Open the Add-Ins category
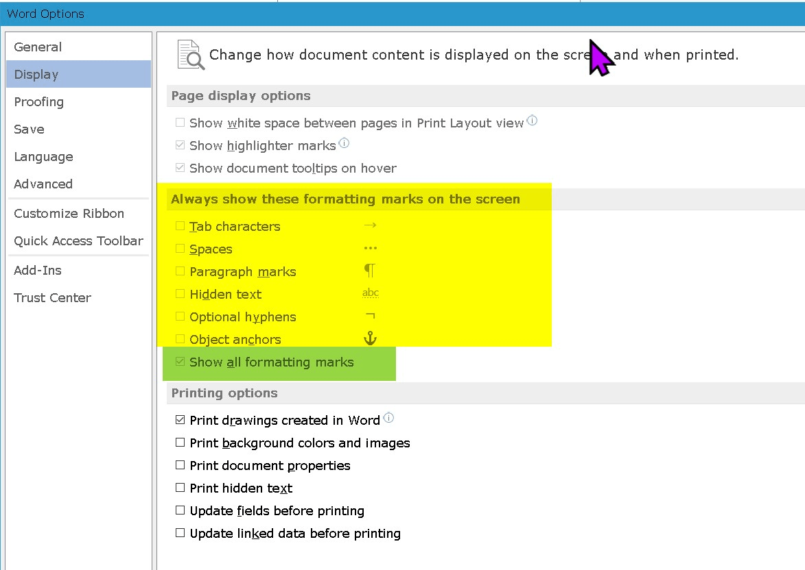The width and height of the screenshot is (805, 570). pos(78,270)
